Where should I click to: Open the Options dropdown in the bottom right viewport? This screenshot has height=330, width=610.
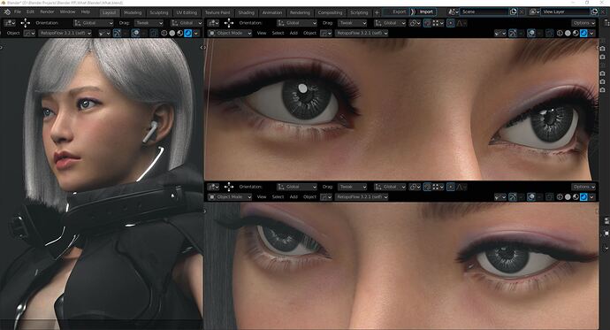coord(583,187)
